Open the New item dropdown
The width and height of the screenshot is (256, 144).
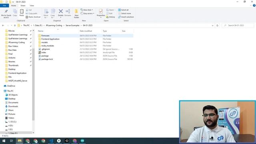pyautogui.click(x=87, y=10)
